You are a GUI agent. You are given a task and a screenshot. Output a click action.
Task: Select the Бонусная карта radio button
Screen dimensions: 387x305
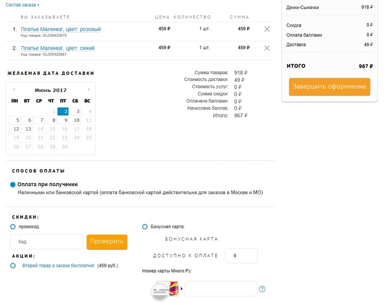point(145,227)
